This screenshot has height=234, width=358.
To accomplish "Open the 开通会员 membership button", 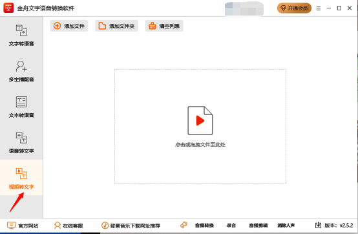I will click(294, 8).
